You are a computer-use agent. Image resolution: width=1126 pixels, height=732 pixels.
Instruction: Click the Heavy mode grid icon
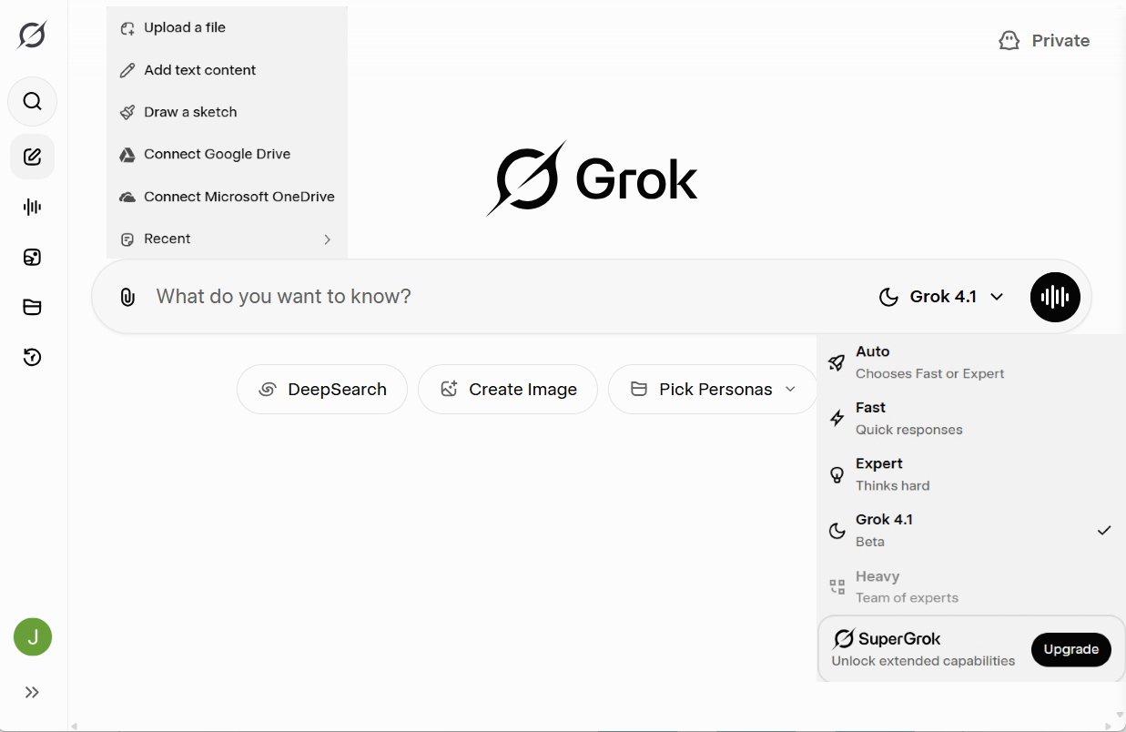coord(837,587)
